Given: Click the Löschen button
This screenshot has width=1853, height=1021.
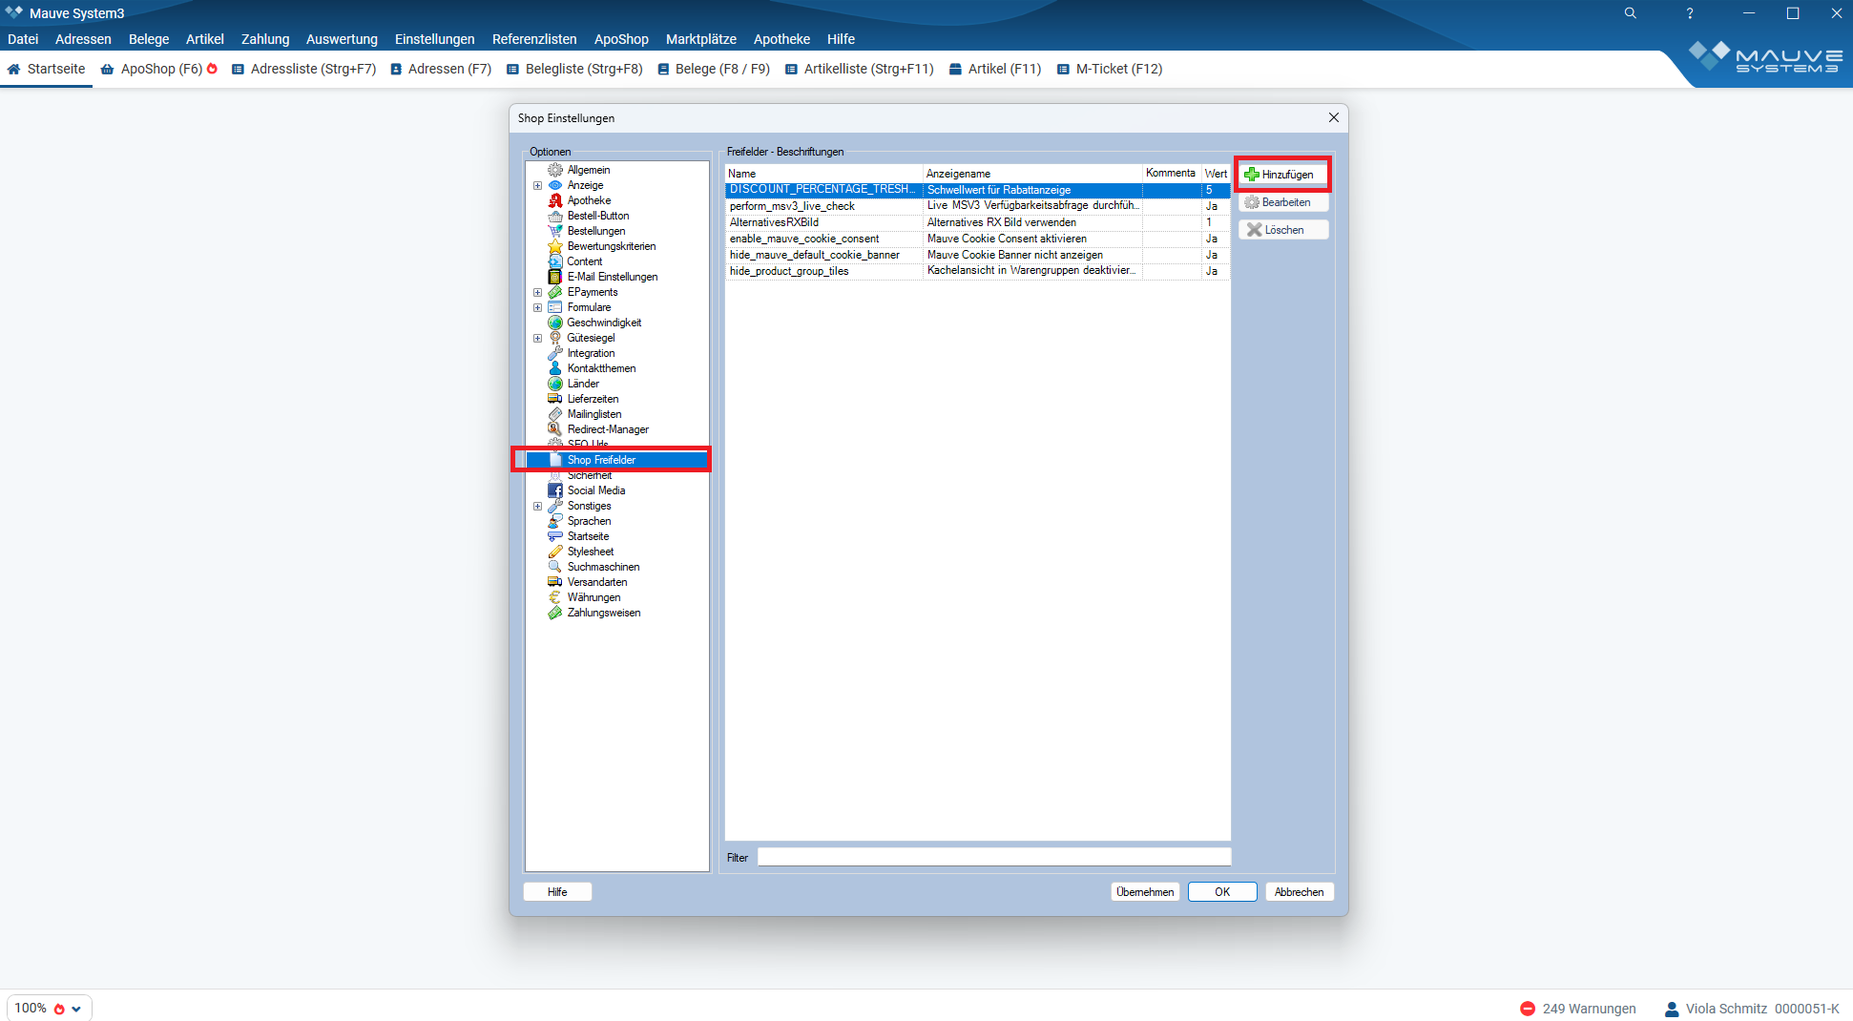Looking at the screenshot, I should click(1283, 230).
